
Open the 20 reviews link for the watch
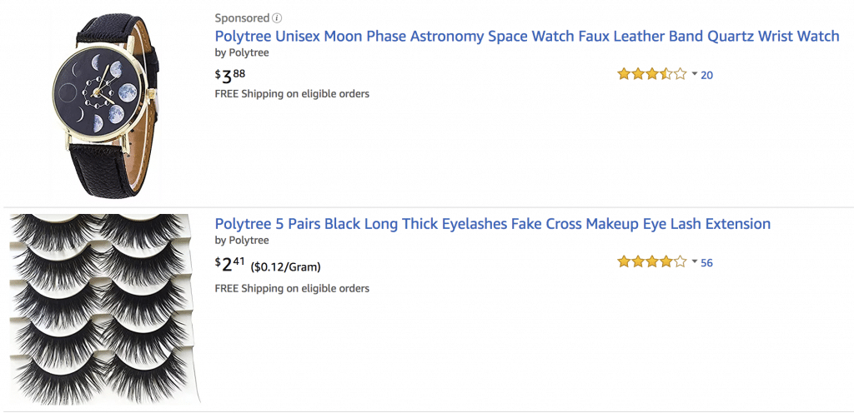[x=706, y=76]
